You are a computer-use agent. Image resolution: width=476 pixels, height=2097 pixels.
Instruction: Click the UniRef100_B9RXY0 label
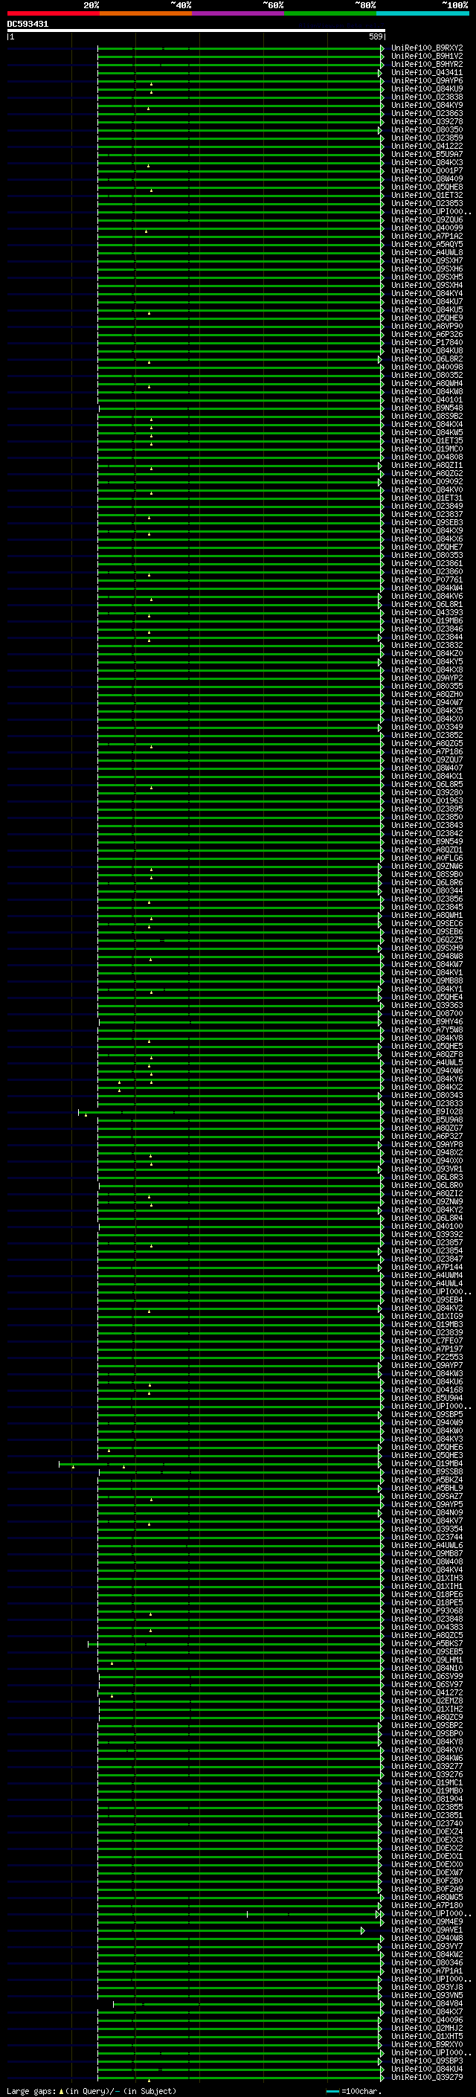[x=426, y=2043]
